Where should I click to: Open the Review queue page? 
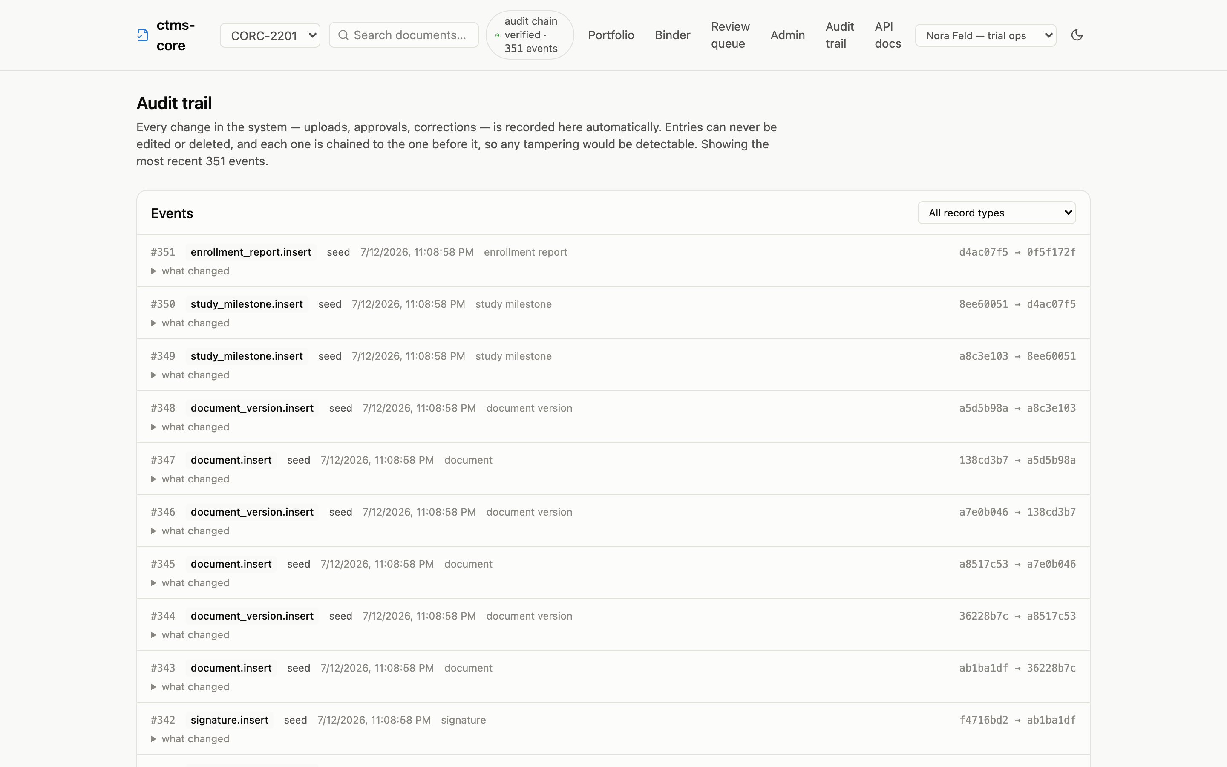tap(730, 35)
